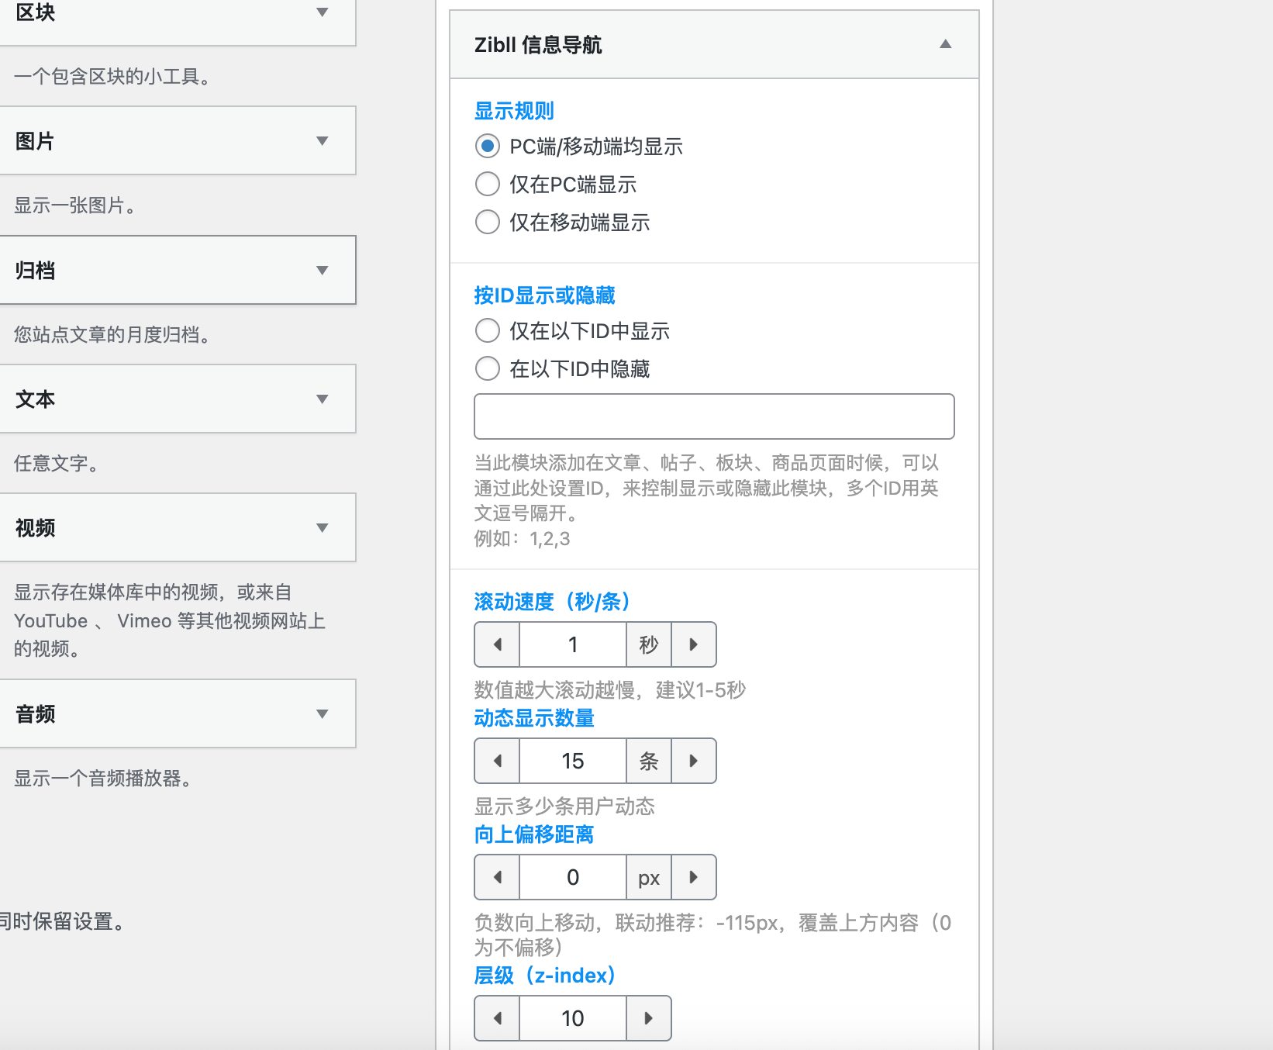Decrease the 滚动速度 value with left arrow
1273x1050 pixels.
(x=496, y=644)
